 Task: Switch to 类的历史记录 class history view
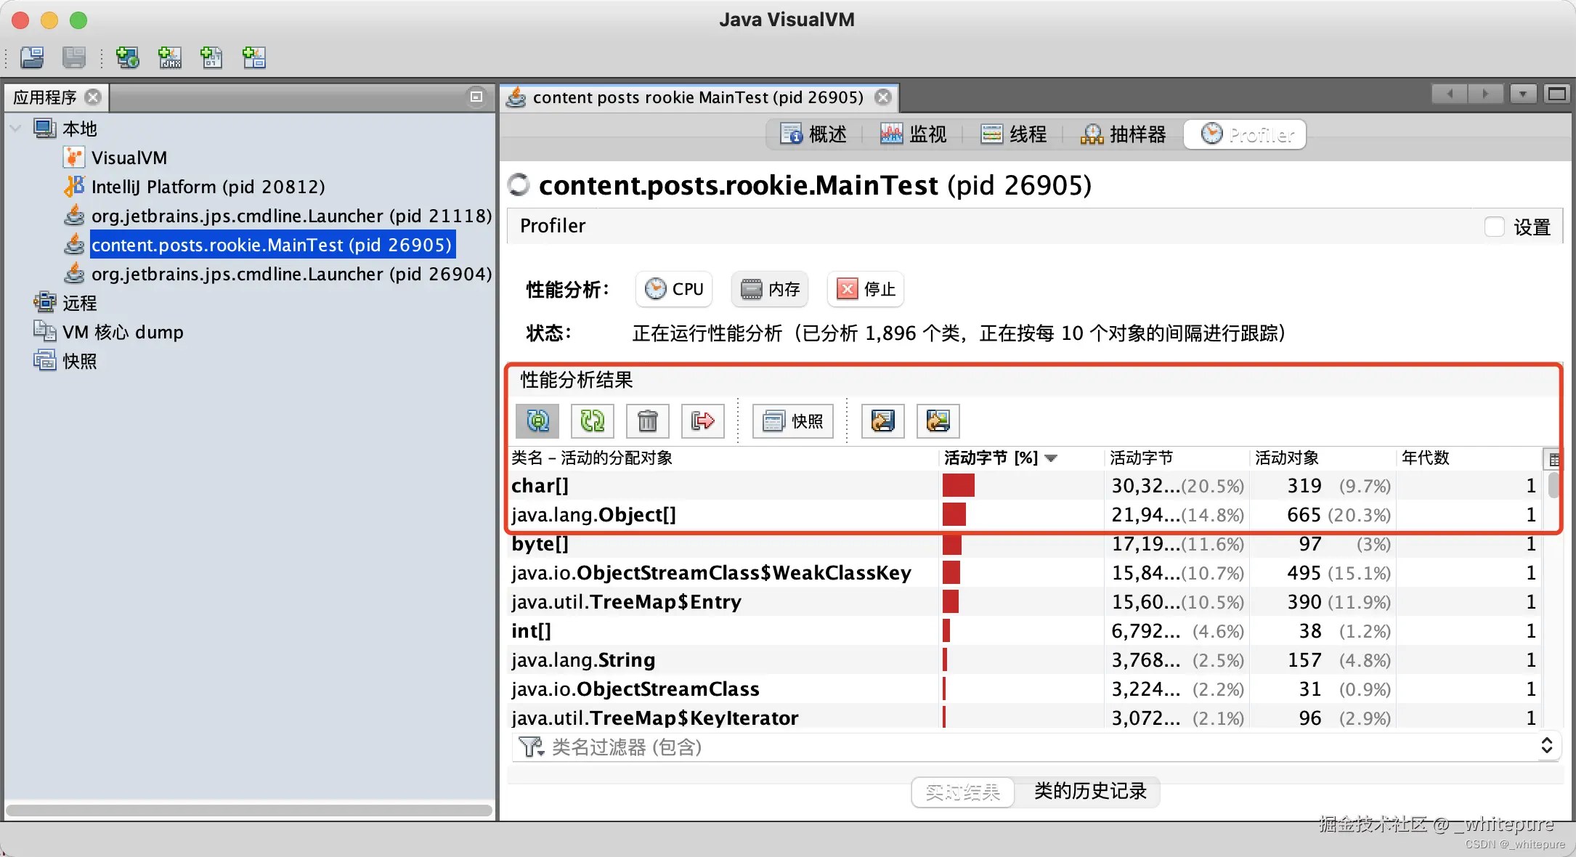coord(1089,792)
